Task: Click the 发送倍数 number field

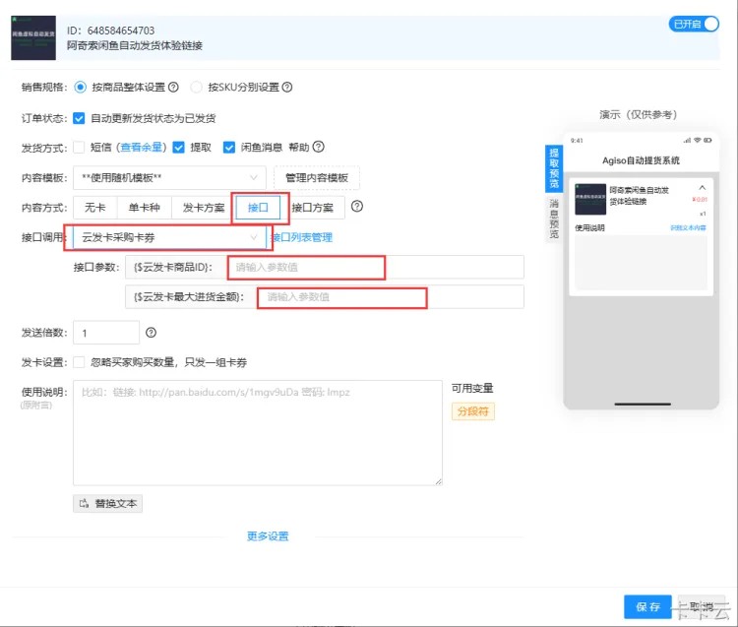Action: [106, 333]
